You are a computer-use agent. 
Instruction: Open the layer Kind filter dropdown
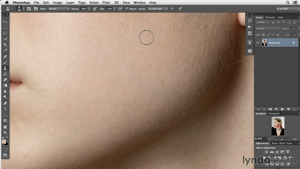coord(262,22)
